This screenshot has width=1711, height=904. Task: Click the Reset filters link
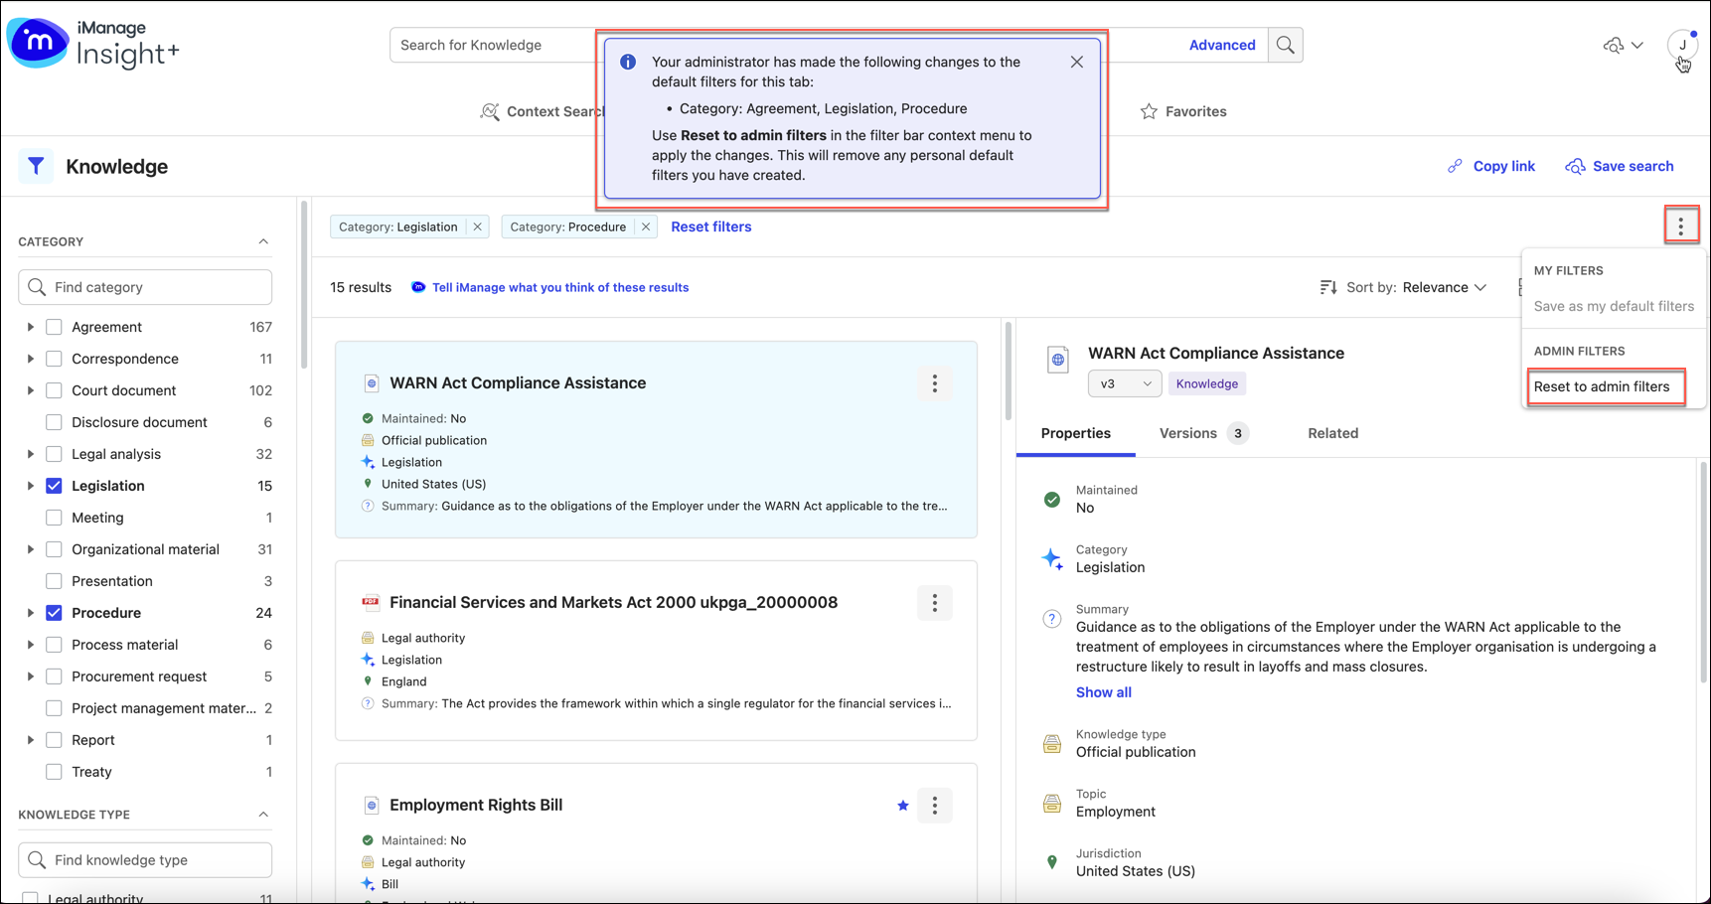pyautogui.click(x=710, y=226)
